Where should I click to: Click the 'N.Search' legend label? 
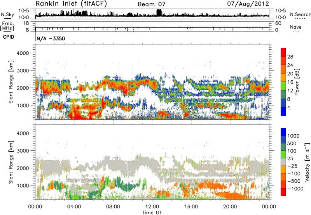(x=301, y=14)
